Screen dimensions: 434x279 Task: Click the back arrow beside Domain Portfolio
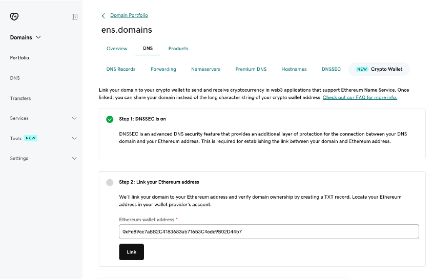pos(103,16)
